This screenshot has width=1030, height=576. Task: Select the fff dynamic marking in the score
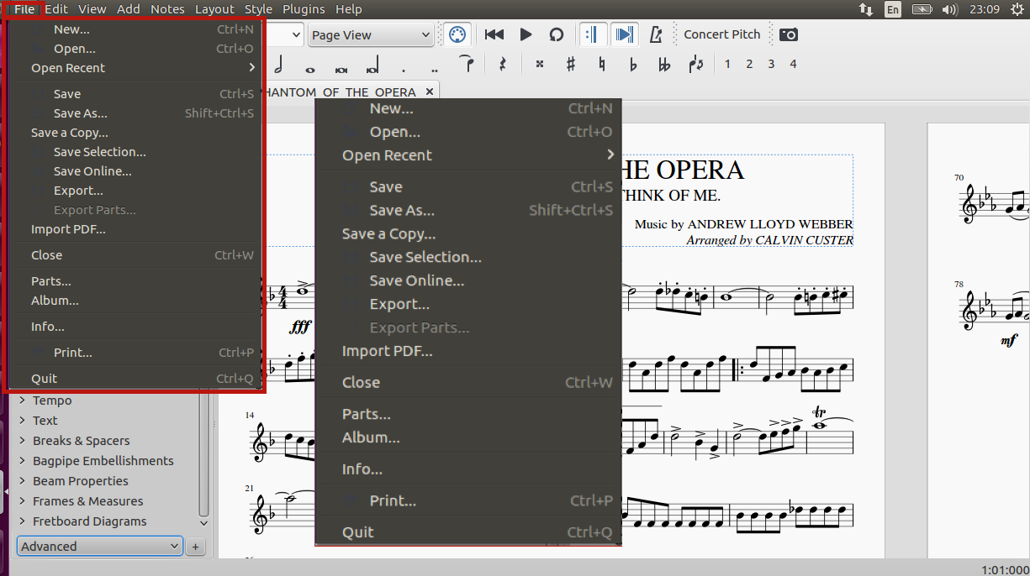click(300, 327)
